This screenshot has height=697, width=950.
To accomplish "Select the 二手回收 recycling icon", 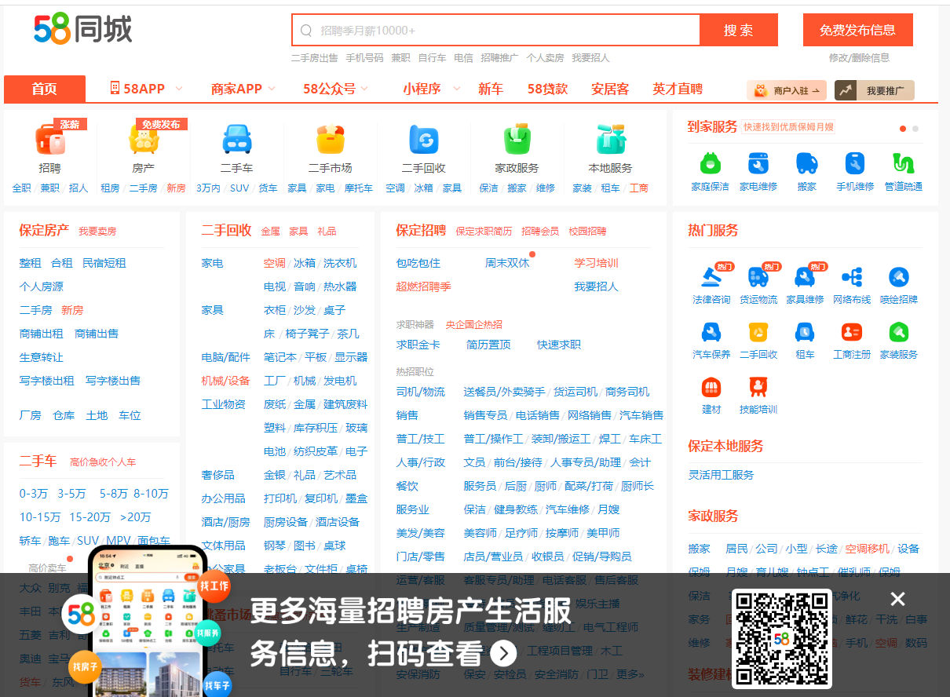I will coord(424,140).
